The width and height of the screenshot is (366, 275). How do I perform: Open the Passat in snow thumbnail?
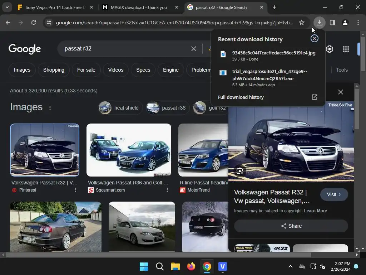click(x=206, y=226)
